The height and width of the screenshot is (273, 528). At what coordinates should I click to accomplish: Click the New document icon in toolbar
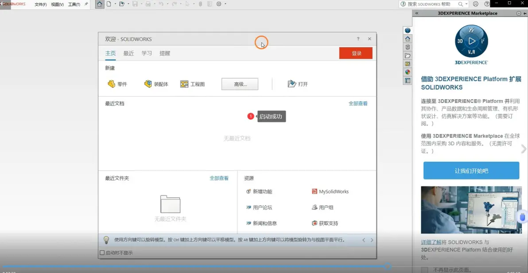tap(109, 4)
